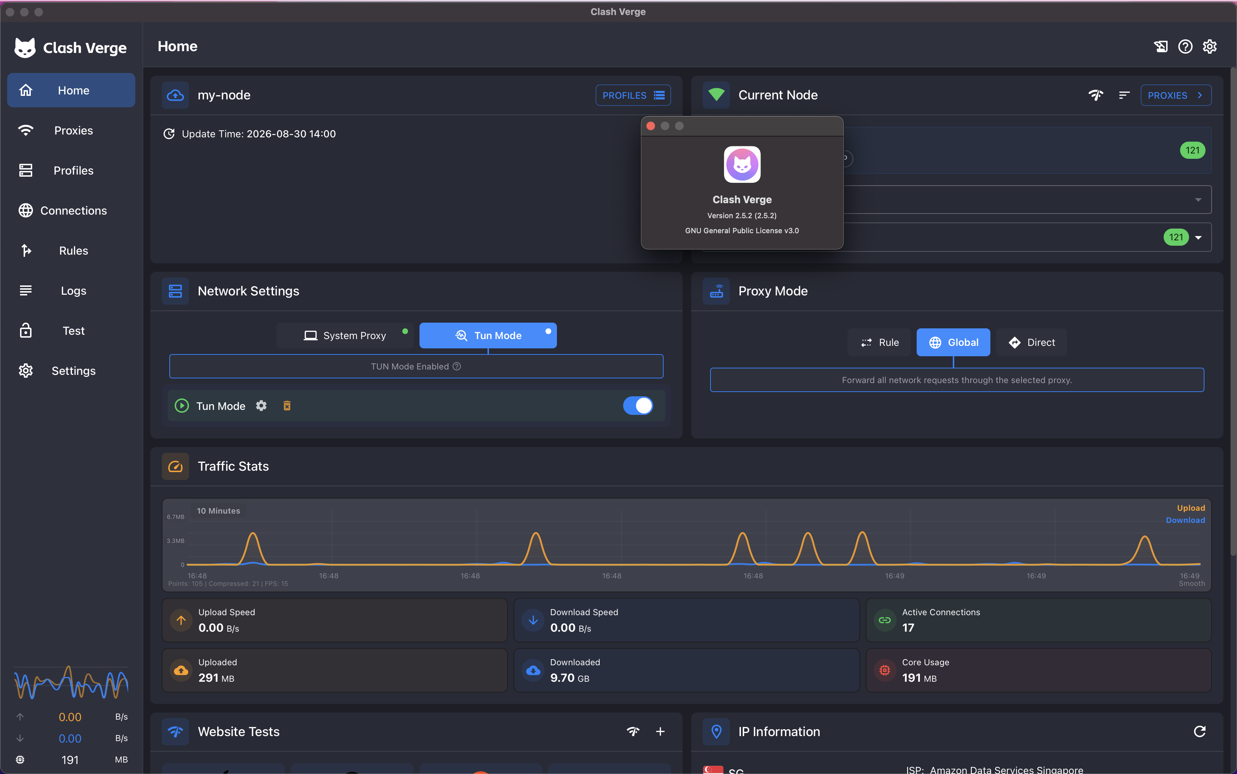Open the help question mark icon
This screenshot has height=774, width=1237.
[1185, 46]
